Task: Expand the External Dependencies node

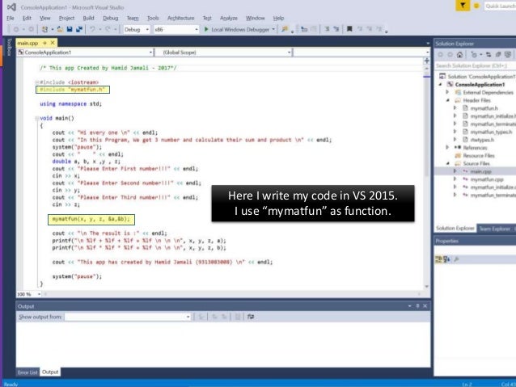Action: click(x=447, y=92)
